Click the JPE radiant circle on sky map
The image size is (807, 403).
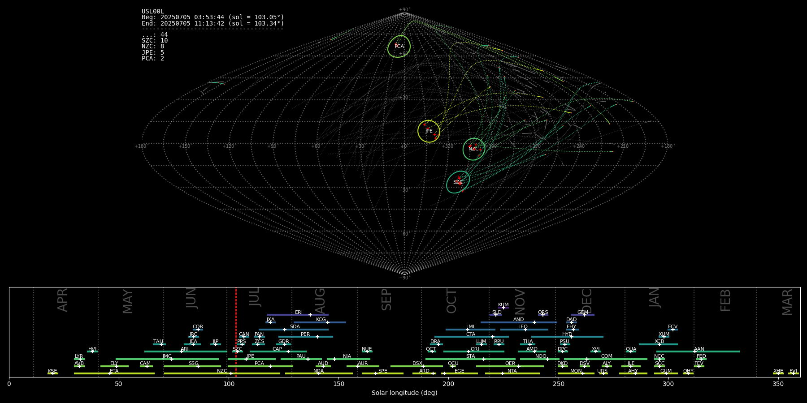pyautogui.click(x=429, y=131)
